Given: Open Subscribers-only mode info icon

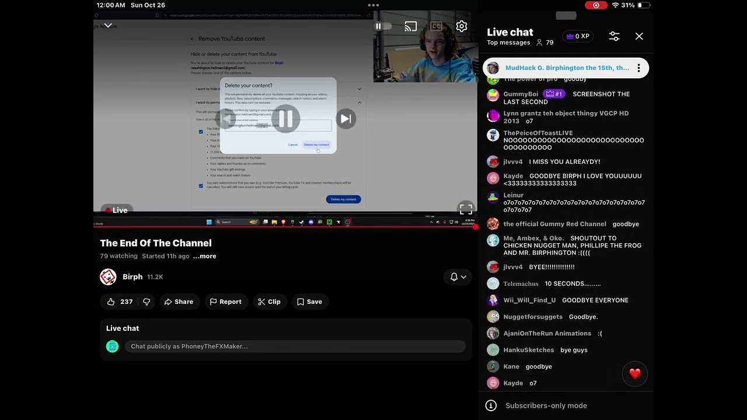Looking at the screenshot, I should point(491,405).
